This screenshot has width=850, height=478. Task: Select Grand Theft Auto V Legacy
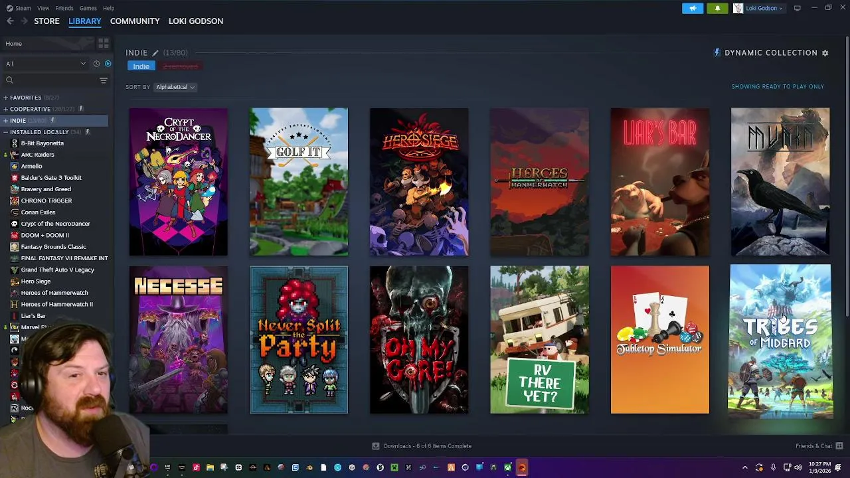click(x=57, y=270)
